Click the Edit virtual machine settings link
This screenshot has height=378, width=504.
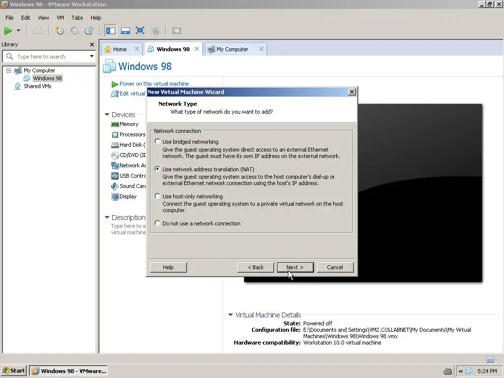tap(132, 94)
